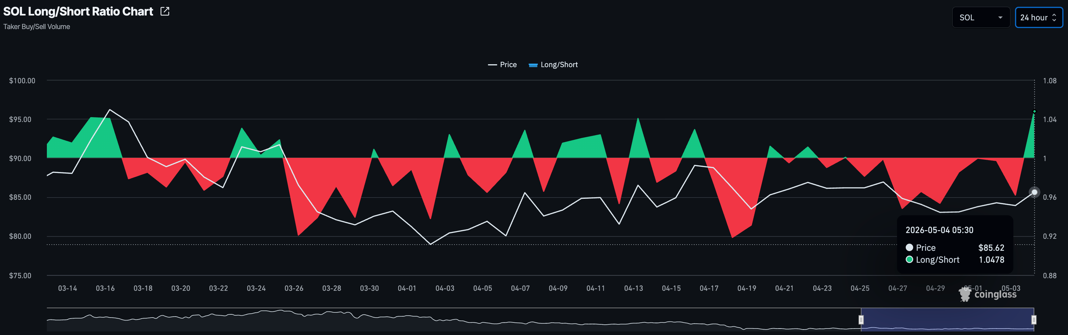The image size is (1068, 335).
Task: Click the SOL Long/Short Ratio Chart title
Action: click(x=78, y=11)
